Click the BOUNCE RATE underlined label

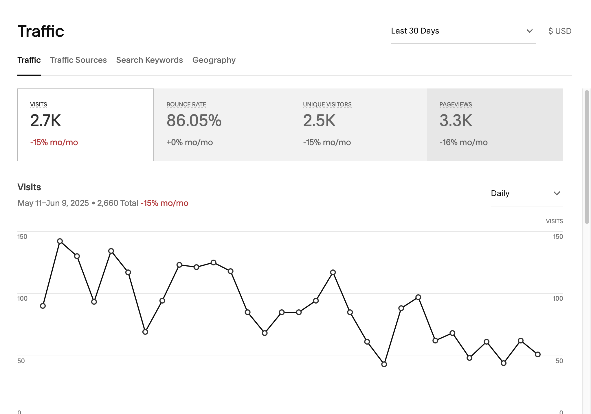point(186,104)
